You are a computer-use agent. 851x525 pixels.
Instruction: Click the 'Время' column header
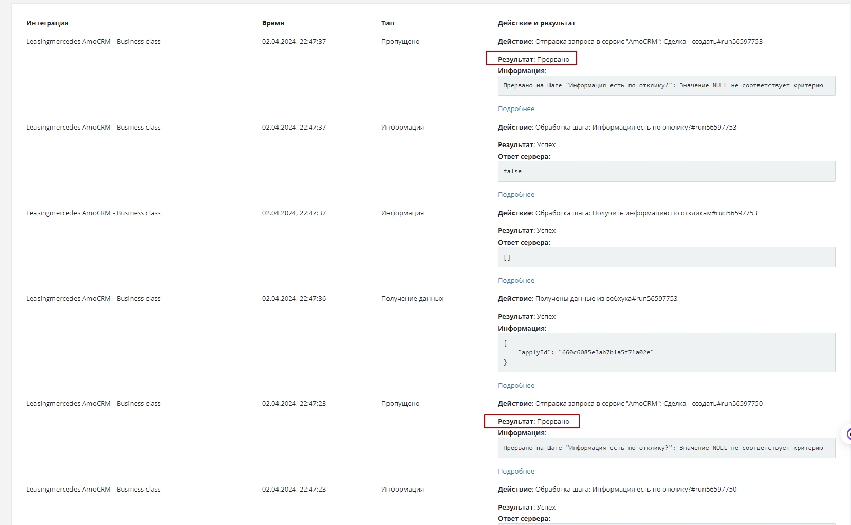[273, 23]
